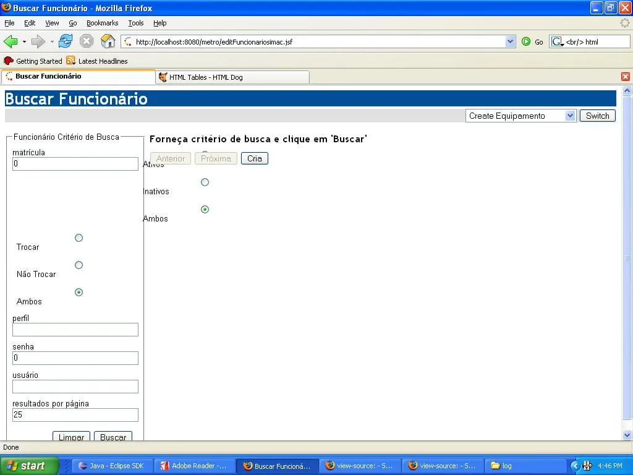The image size is (633, 475).
Task: Open the Help menu
Action: point(160,23)
